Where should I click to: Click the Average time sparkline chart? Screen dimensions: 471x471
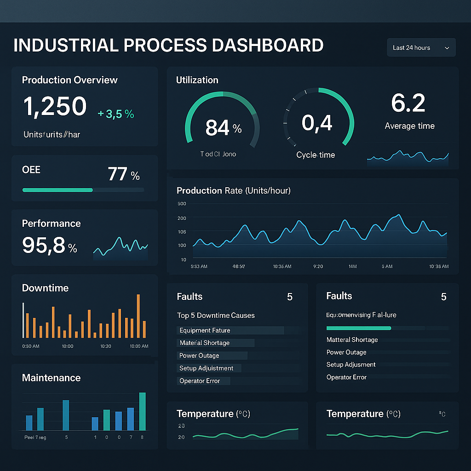tap(408, 157)
